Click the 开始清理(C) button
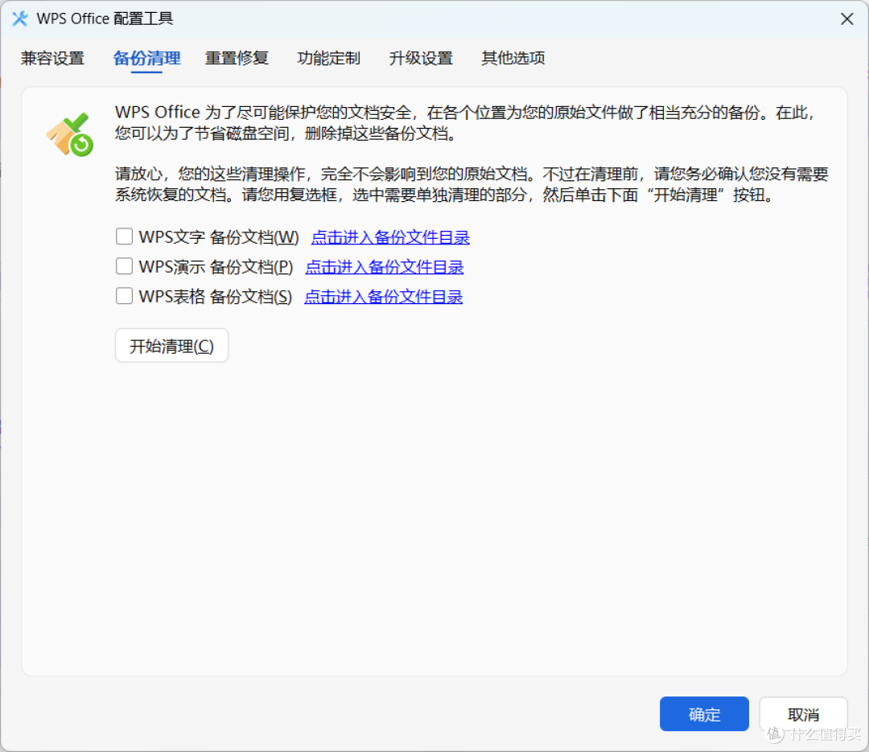This screenshot has height=752, width=869. [172, 346]
